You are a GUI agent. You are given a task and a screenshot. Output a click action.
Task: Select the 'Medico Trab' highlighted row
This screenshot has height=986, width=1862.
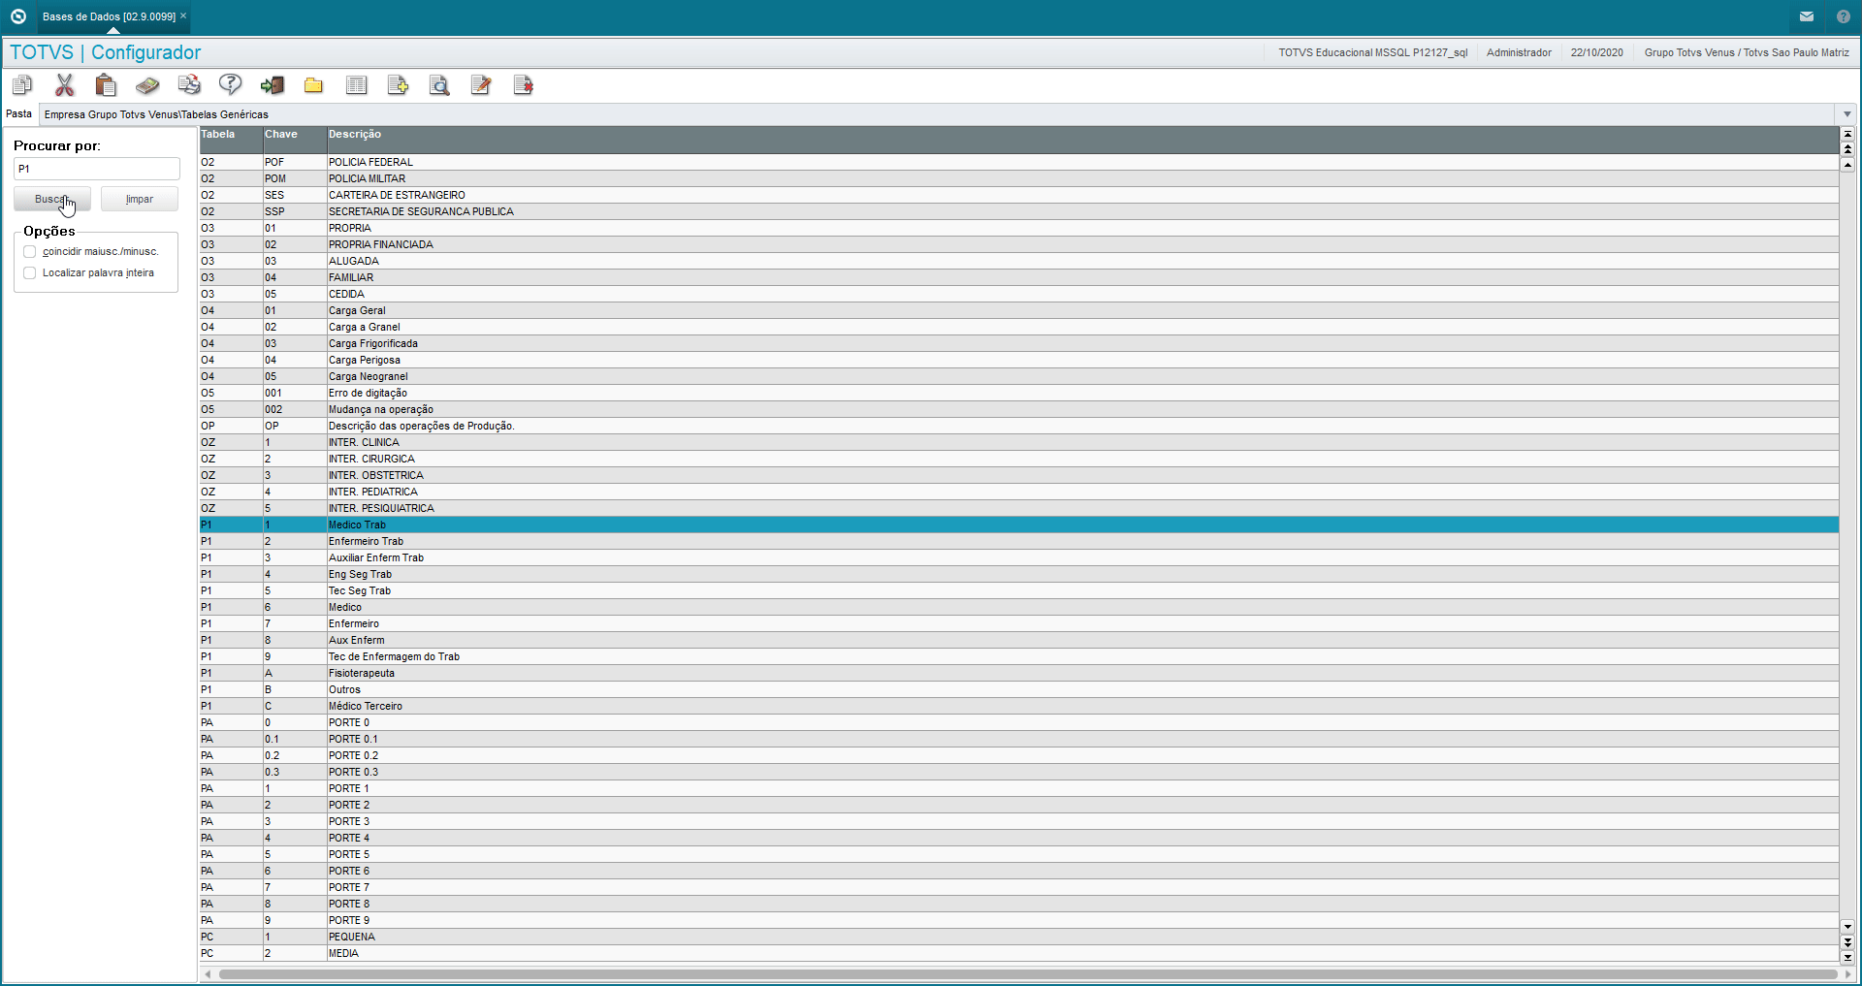coord(1019,525)
